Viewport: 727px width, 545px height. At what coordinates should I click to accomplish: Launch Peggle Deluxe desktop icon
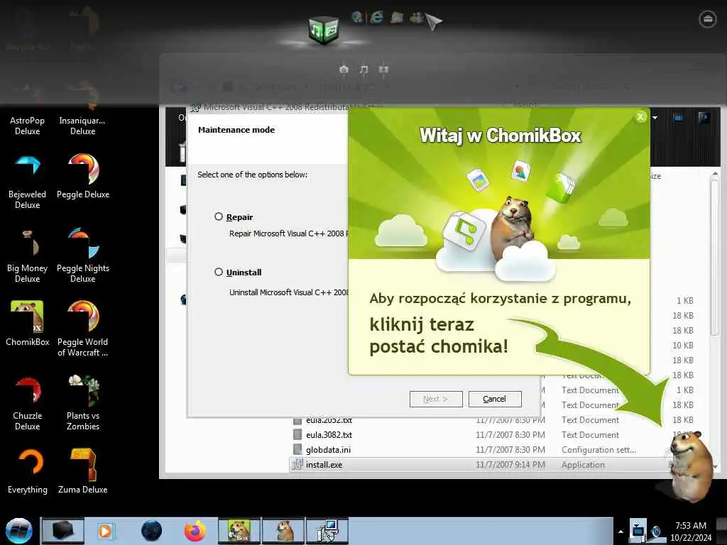pyautogui.click(x=83, y=177)
